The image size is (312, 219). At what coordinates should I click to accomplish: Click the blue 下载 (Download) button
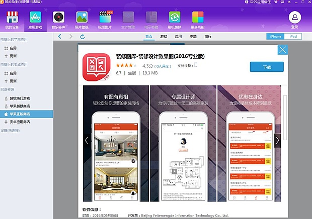(x=267, y=67)
